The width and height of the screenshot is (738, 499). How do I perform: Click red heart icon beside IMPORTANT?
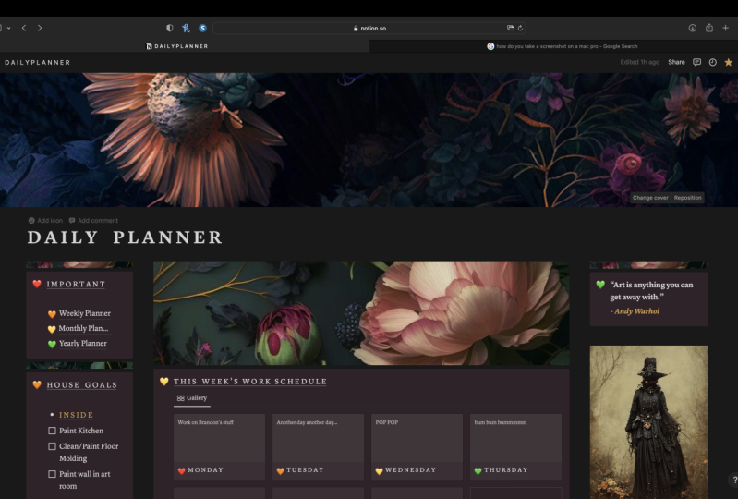tap(37, 284)
